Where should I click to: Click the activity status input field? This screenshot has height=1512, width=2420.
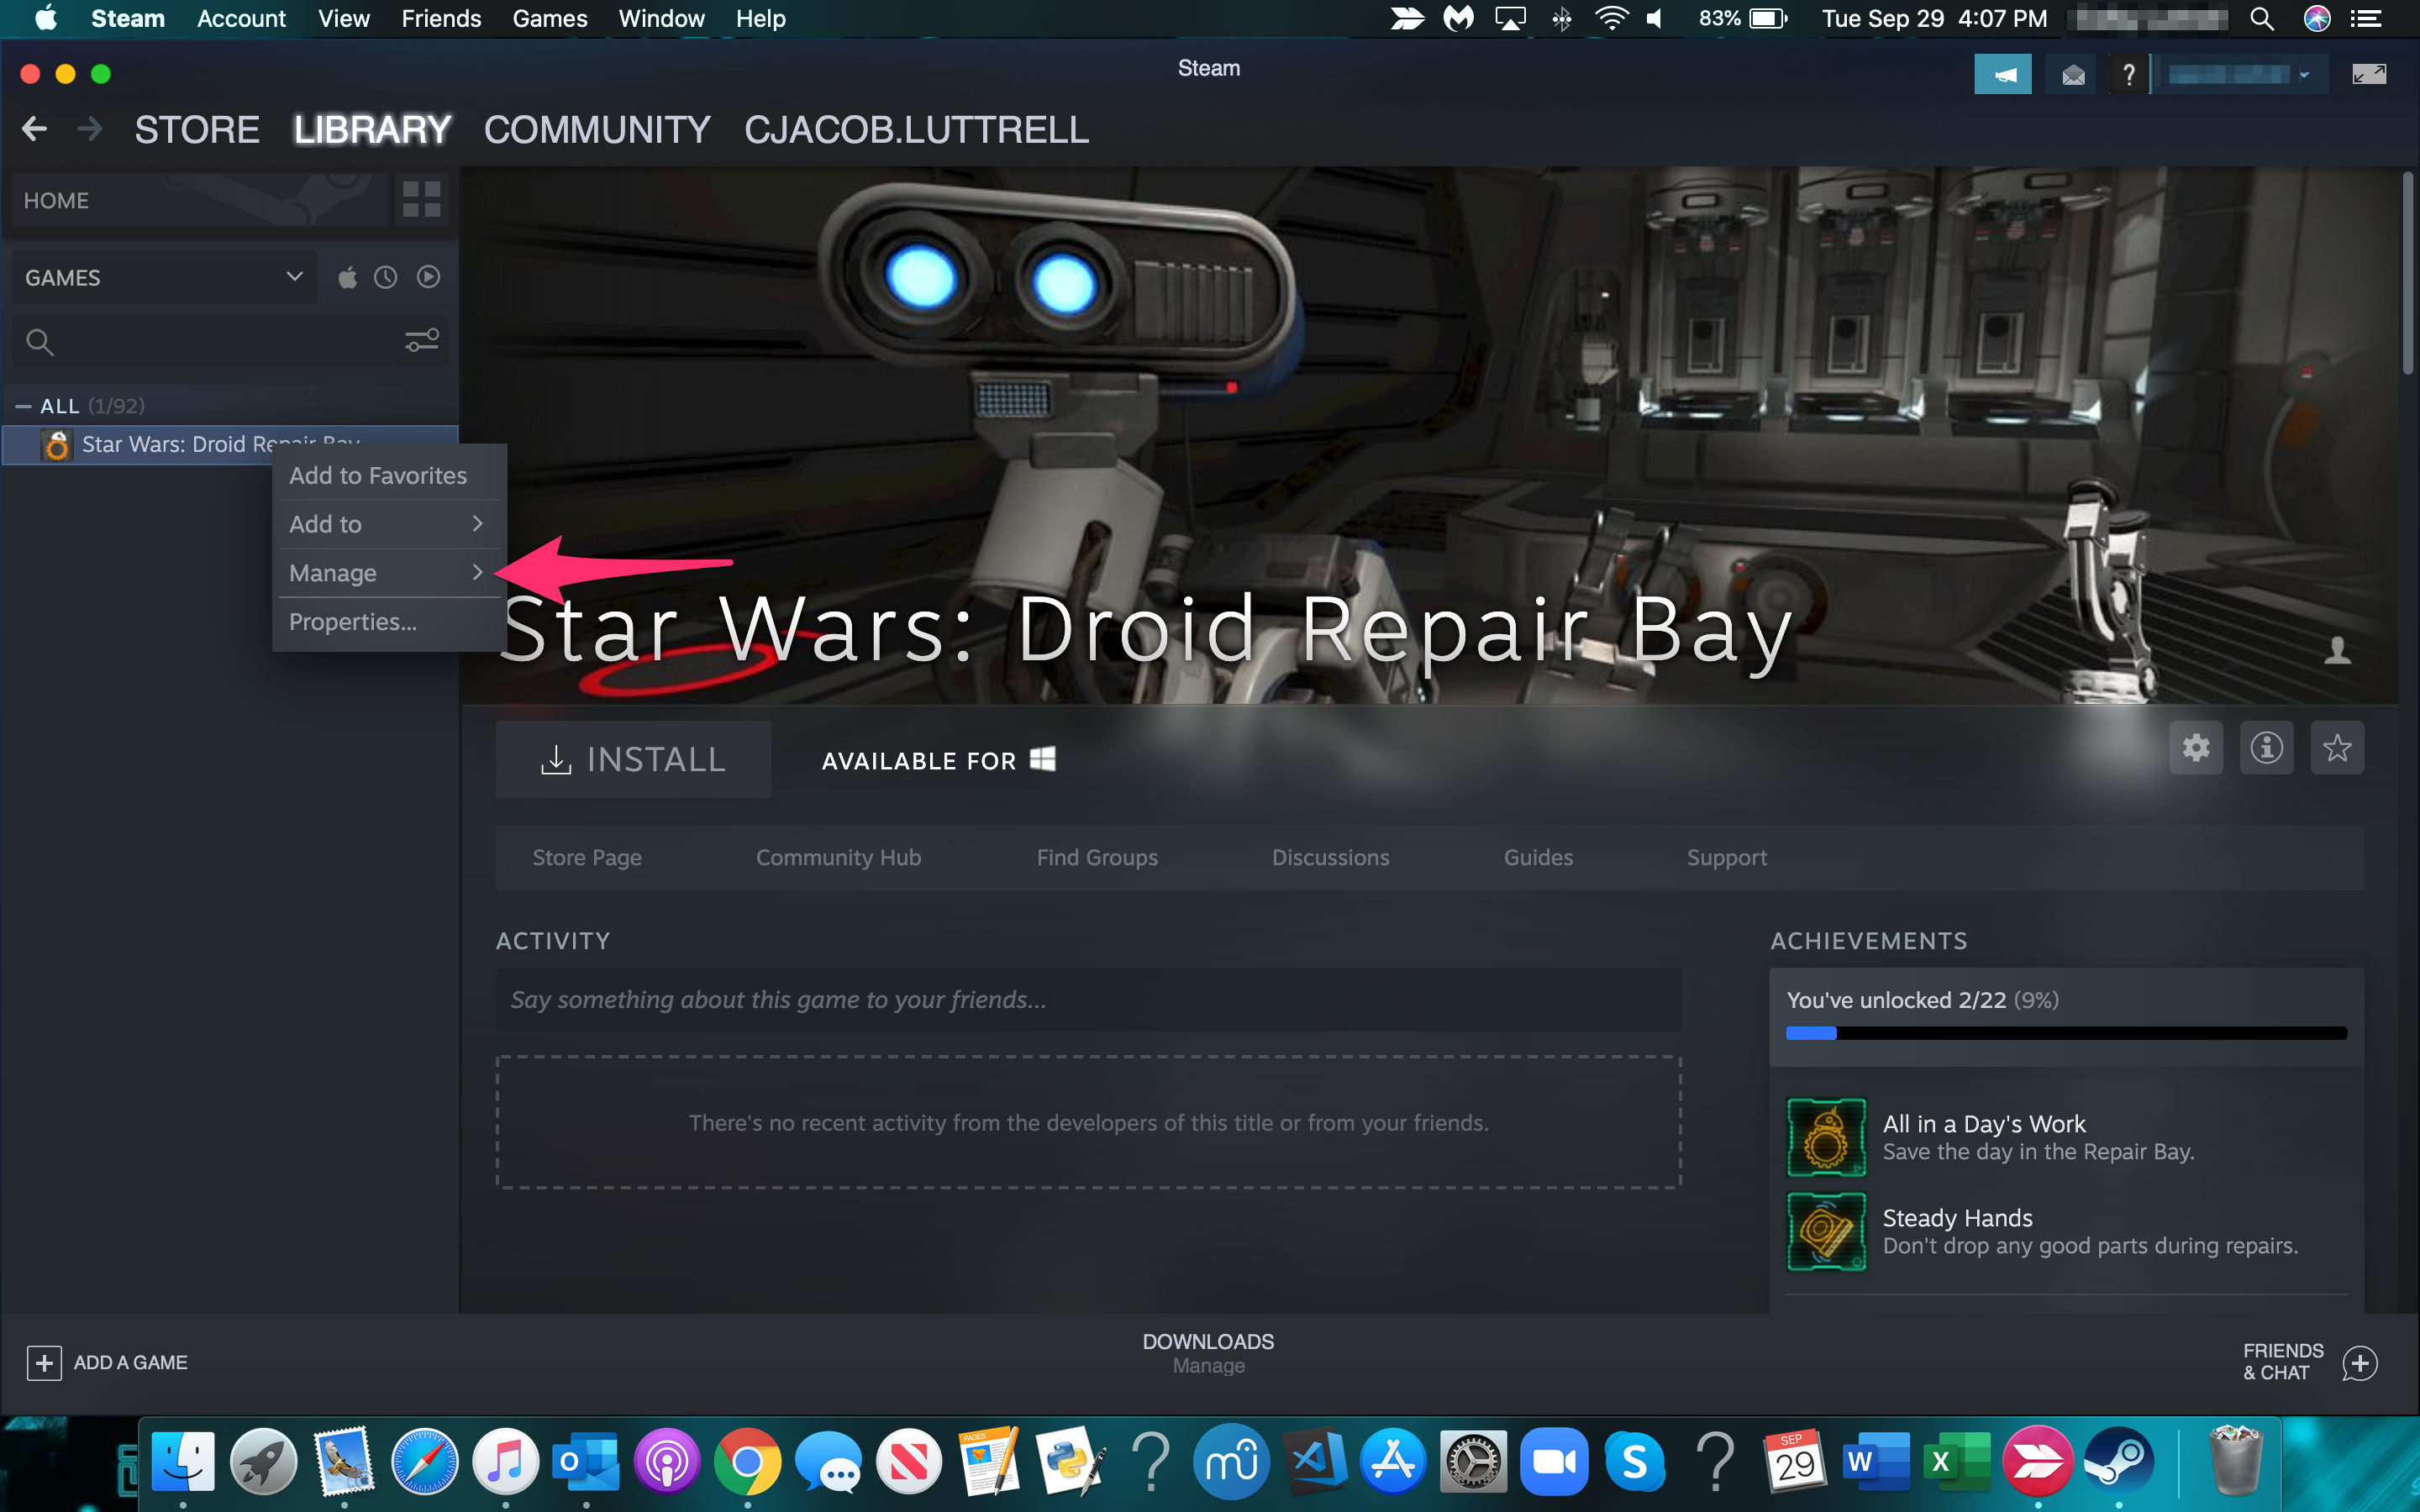1088,1000
